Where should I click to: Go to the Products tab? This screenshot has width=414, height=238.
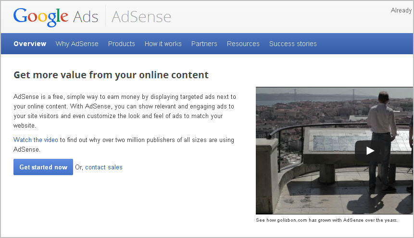[122, 44]
